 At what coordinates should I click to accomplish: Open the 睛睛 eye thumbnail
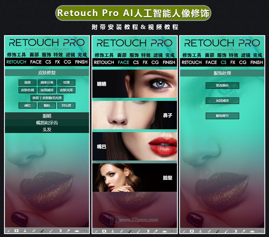tap(134, 84)
